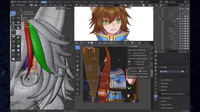Select the Scale tool in 3D viewport toolbar
This screenshot has width=200, height=112.
(x=13, y=22)
